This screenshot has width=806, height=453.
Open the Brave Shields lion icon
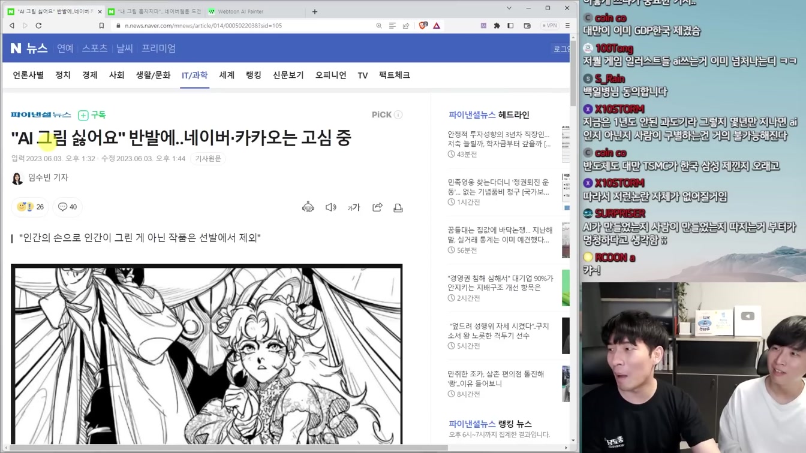pyautogui.click(x=423, y=26)
